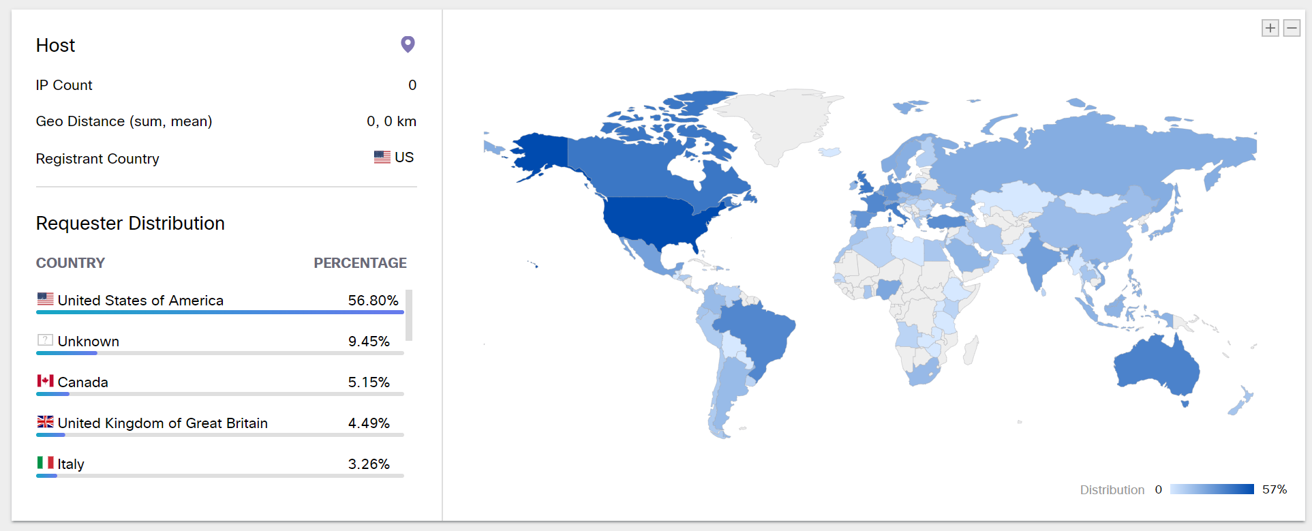Screen dimensions: 1312x531
Task: Zoom in on the map with plus button
Action: point(1270,28)
